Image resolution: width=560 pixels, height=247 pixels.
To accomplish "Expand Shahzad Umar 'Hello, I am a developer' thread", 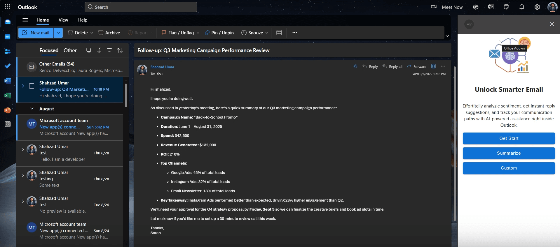I will tap(23, 149).
